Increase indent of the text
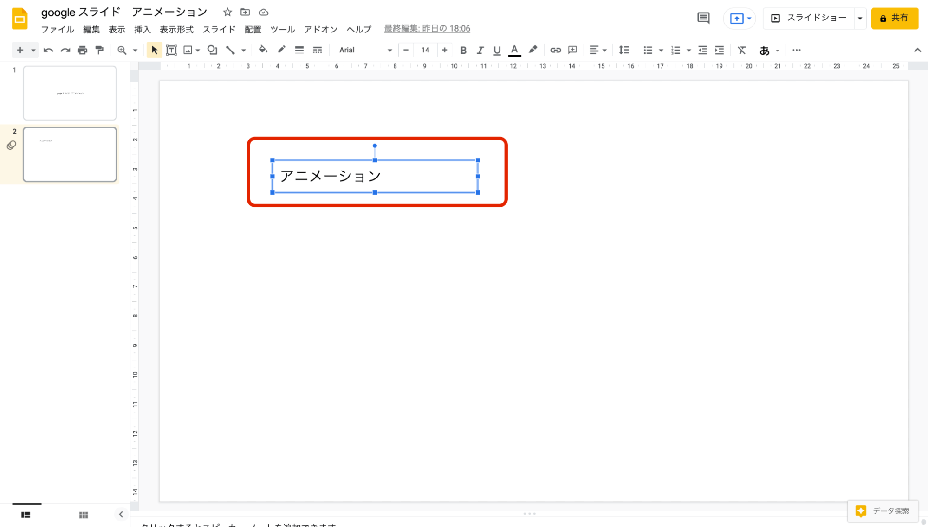Screen dimensions: 928x527 point(720,50)
